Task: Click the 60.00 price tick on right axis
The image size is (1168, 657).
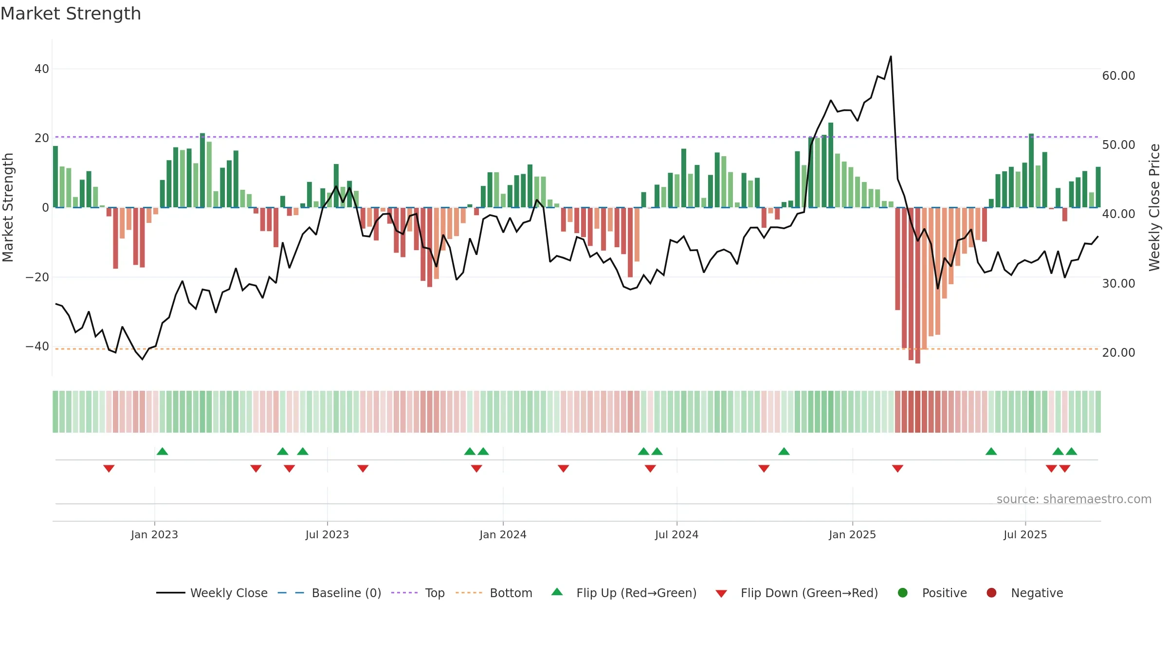Action: 1118,76
